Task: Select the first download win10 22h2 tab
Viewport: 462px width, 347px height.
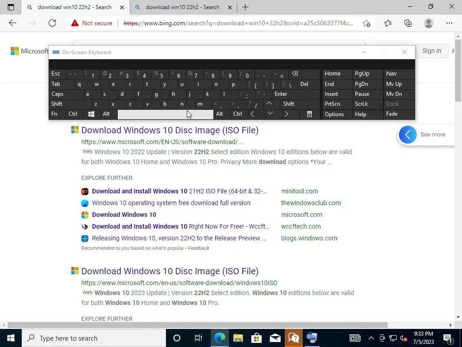Action: pos(75,7)
